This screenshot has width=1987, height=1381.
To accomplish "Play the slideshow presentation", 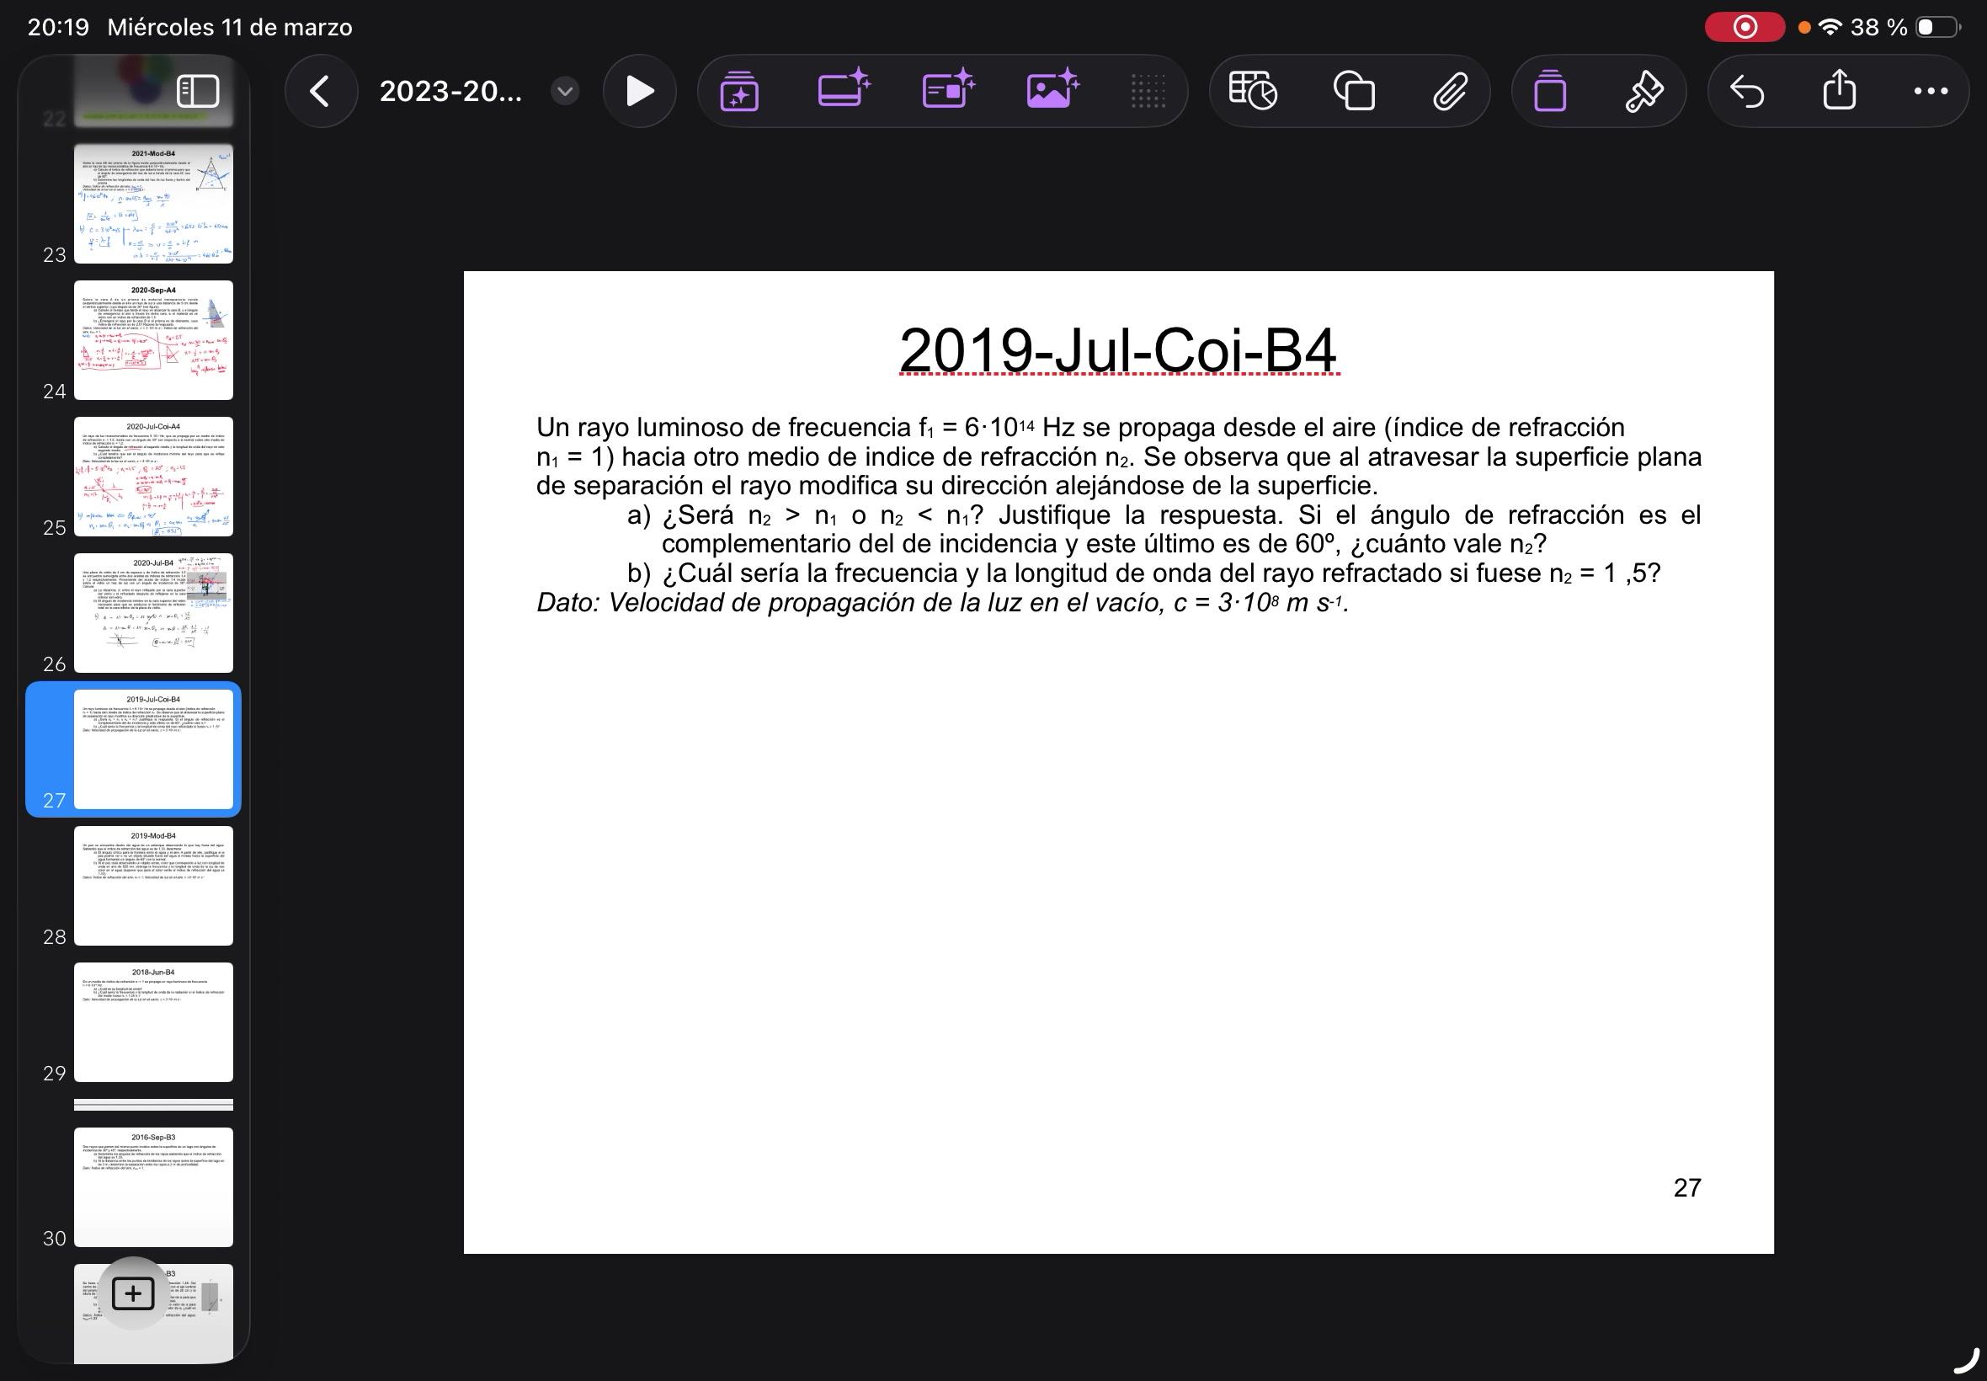I will pos(638,91).
